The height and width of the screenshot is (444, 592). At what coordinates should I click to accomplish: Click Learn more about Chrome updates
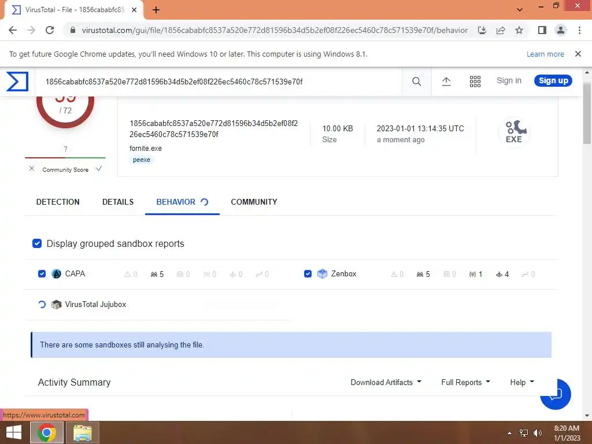[x=545, y=54]
